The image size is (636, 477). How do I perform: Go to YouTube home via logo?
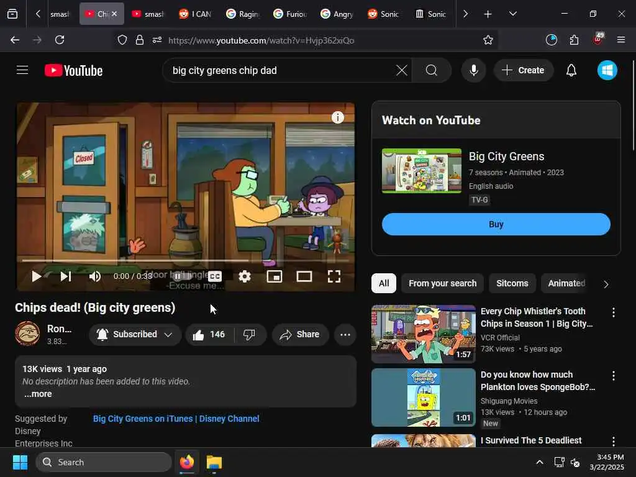(x=73, y=71)
